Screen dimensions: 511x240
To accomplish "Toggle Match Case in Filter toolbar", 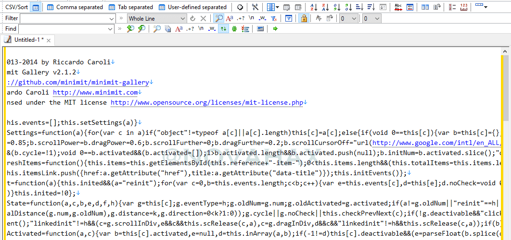I will (230, 19).
